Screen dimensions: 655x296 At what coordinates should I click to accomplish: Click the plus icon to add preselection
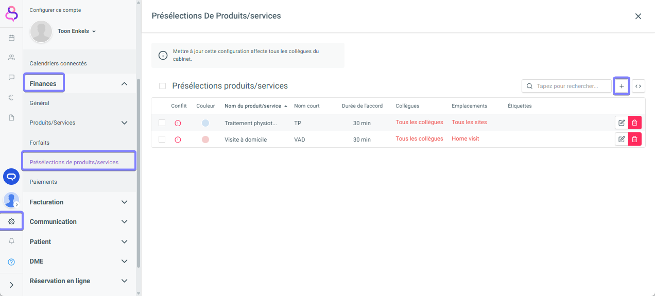(622, 86)
